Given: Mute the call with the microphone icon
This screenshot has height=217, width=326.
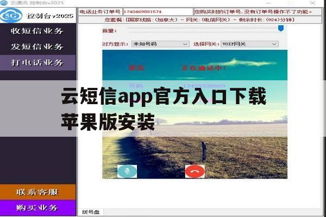Looking at the screenshot, I should [x=127, y=171].
